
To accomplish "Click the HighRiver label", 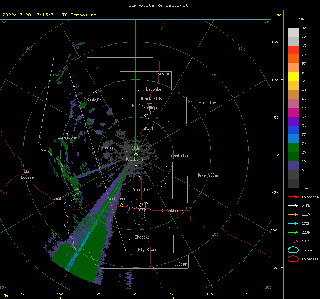I will [x=148, y=250].
